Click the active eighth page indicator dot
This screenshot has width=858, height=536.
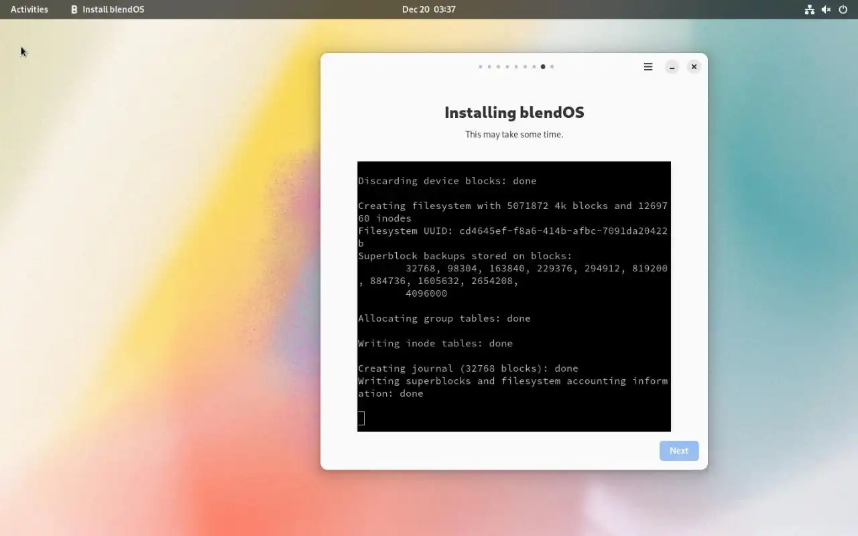[x=543, y=67]
